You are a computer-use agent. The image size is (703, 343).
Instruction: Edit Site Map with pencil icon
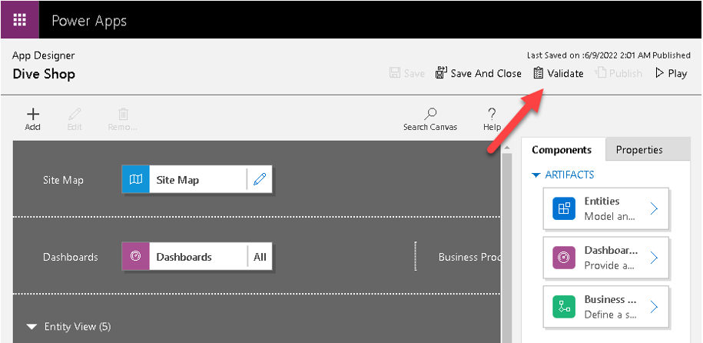[260, 180]
